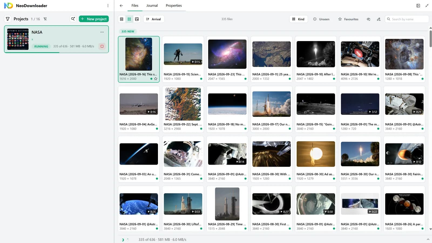
Task: Click the 'NASA [2026-09-10] After l...' file name
Action: 316,74
